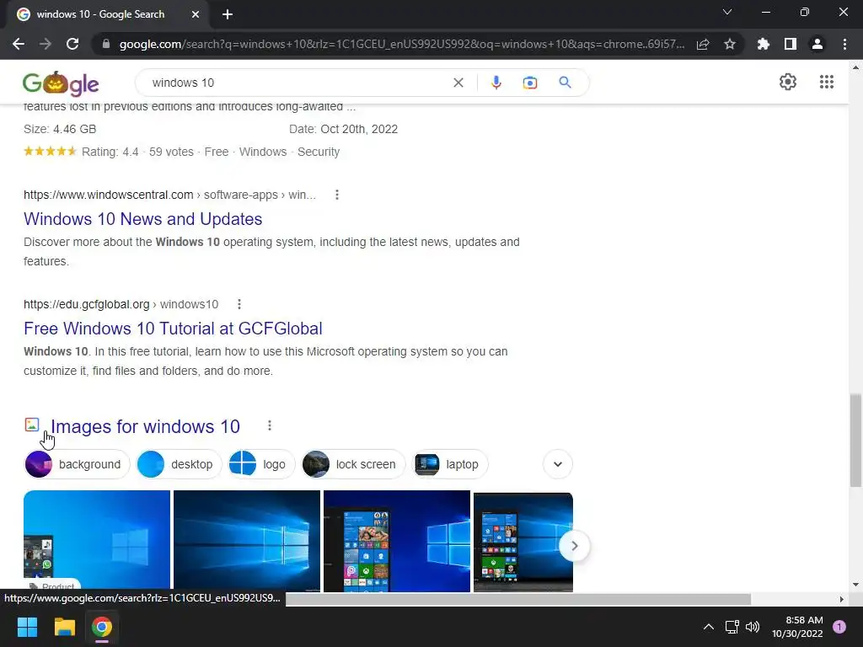The image size is (863, 647).
Task: Filter images by laptop chip
Action: [450, 464]
